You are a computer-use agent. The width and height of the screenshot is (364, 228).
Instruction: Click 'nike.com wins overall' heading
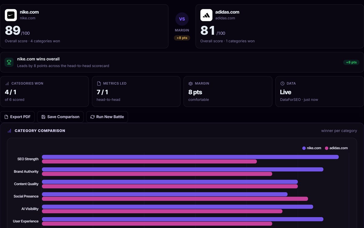38,59
